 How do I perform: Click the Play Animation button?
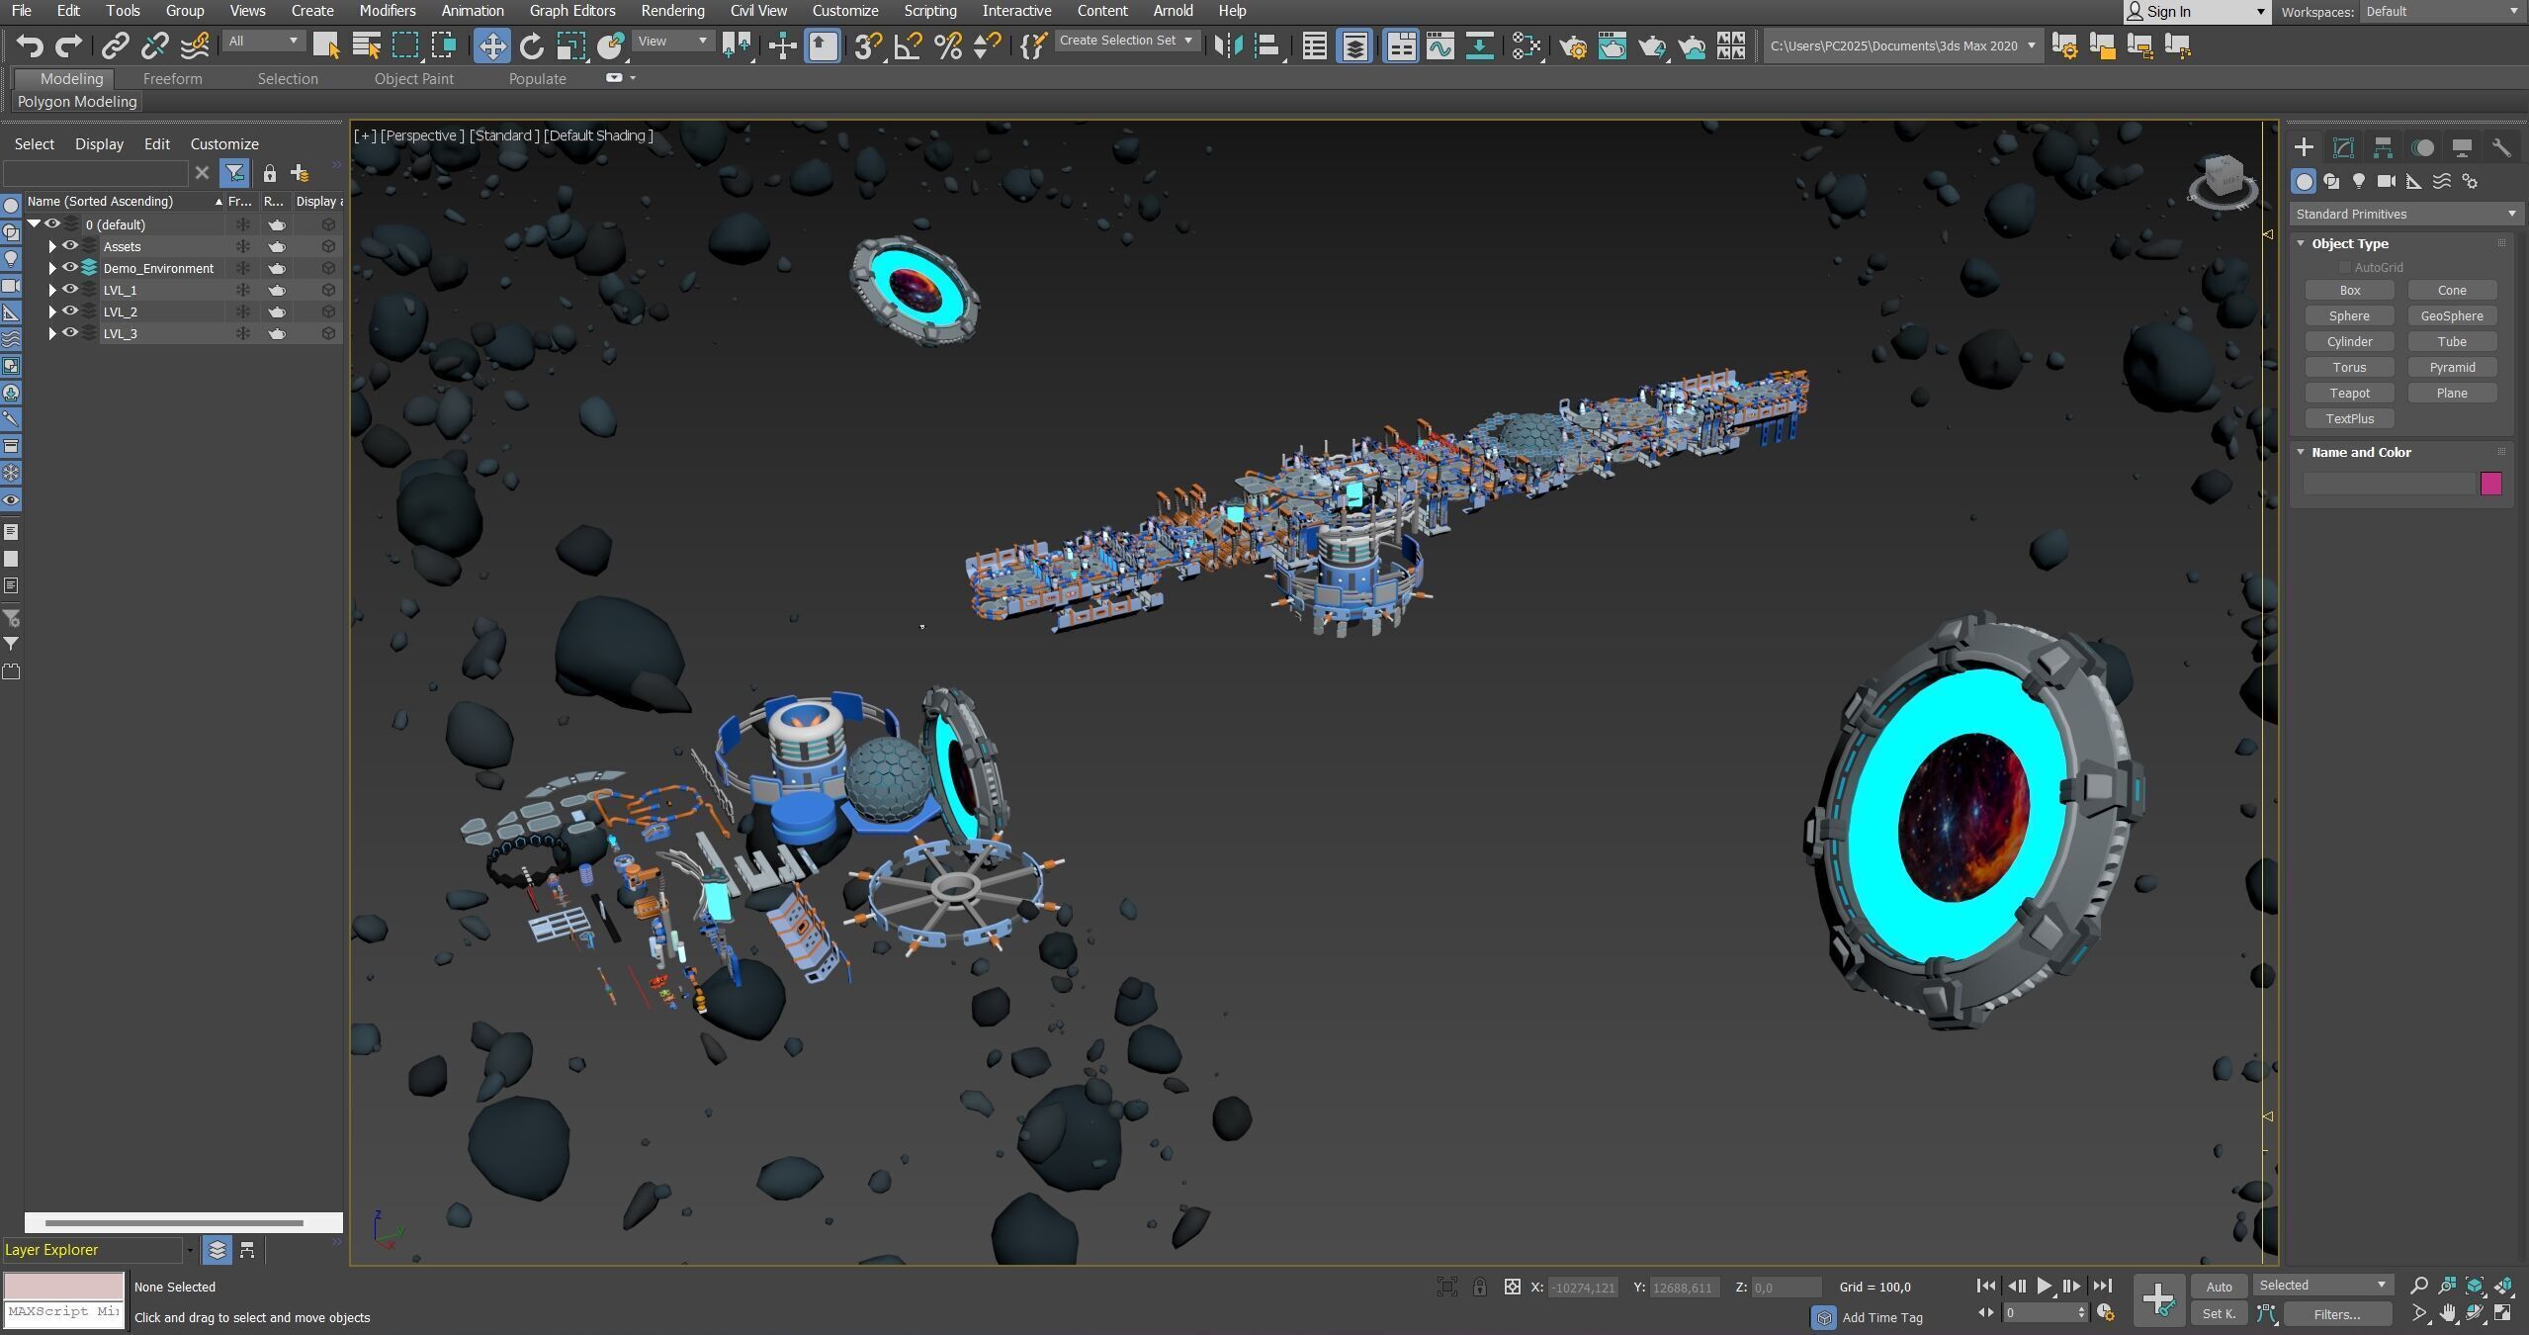2044,1286
